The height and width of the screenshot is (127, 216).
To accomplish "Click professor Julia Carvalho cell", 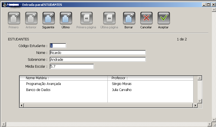I will pos(122,90).
